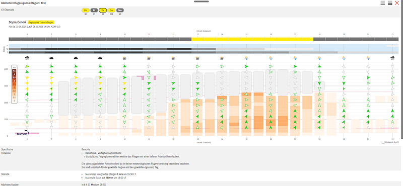
Task: Click the yellow flyable timeline bar at 15h
Action: (246, 39)
